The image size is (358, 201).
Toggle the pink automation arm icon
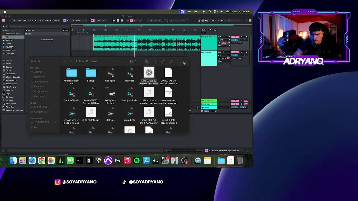(x=131, y=20)
